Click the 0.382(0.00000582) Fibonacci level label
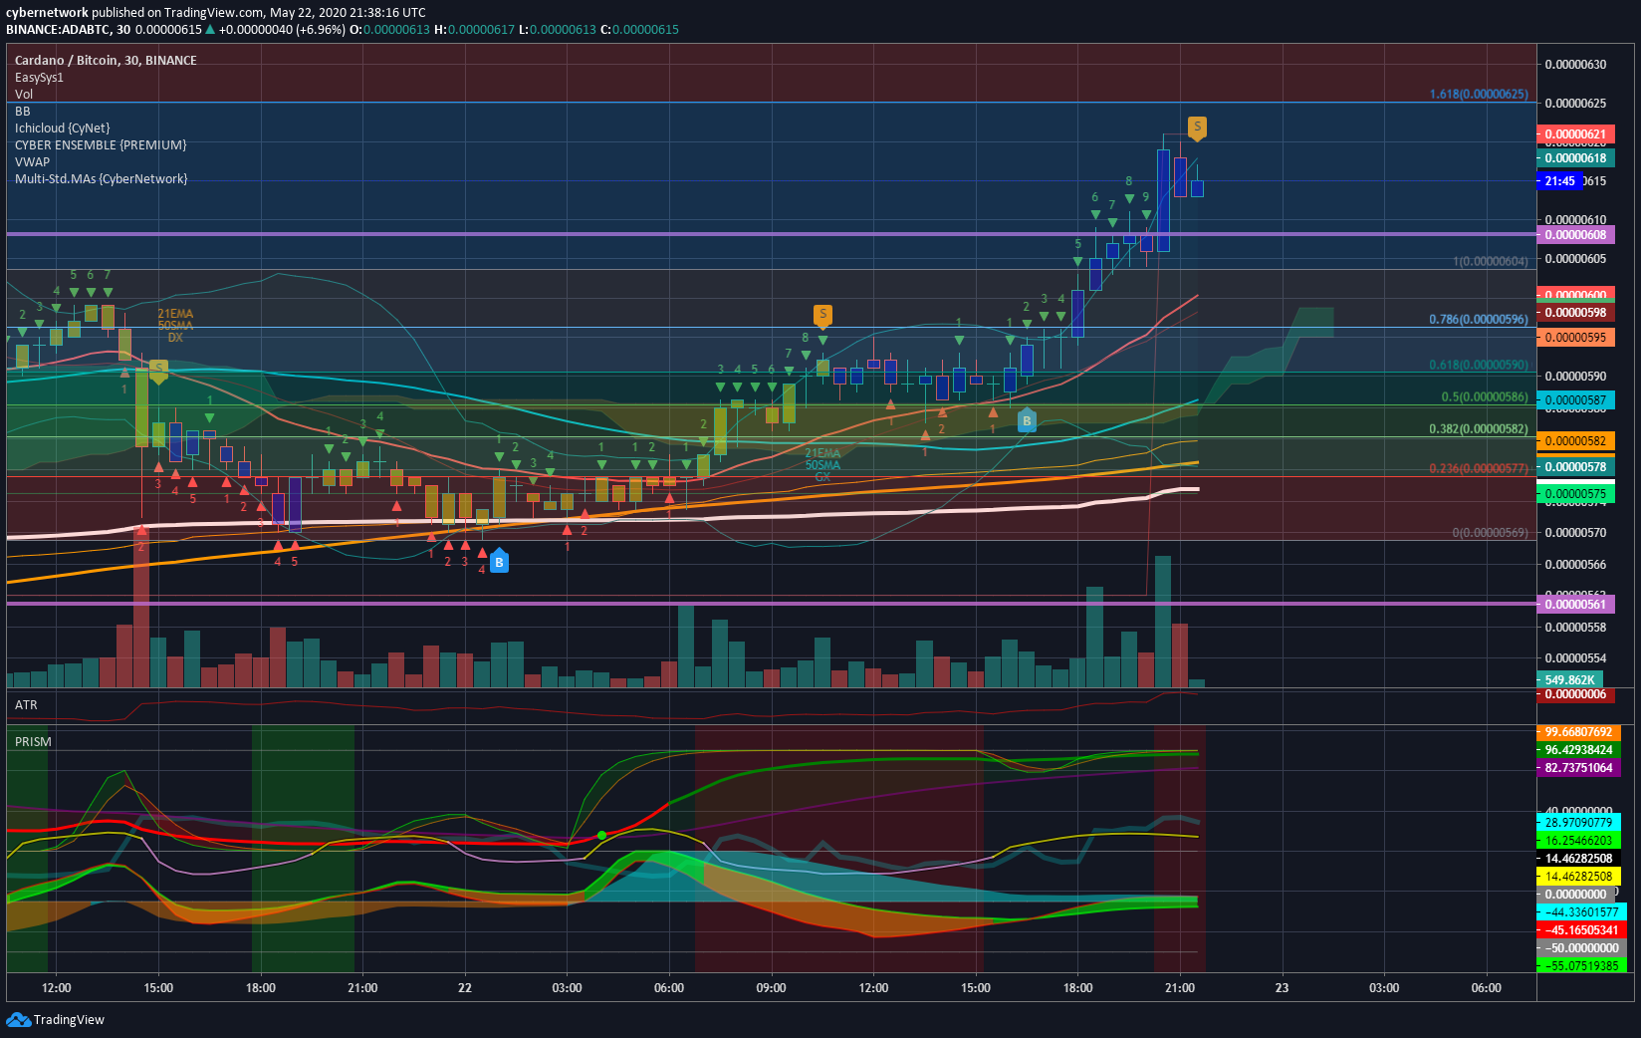Image resolution: width=1641 pixels, height=1038 pixels. [1479, 428]
